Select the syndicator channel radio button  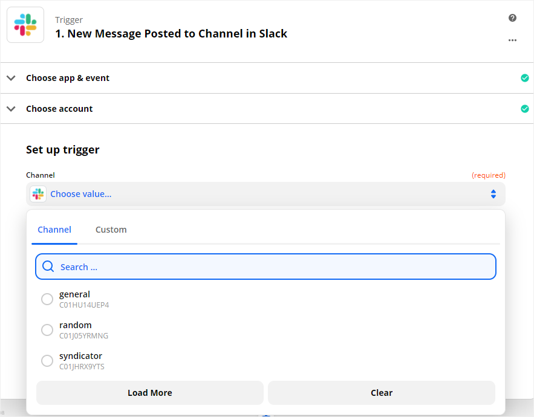point(47,361)
